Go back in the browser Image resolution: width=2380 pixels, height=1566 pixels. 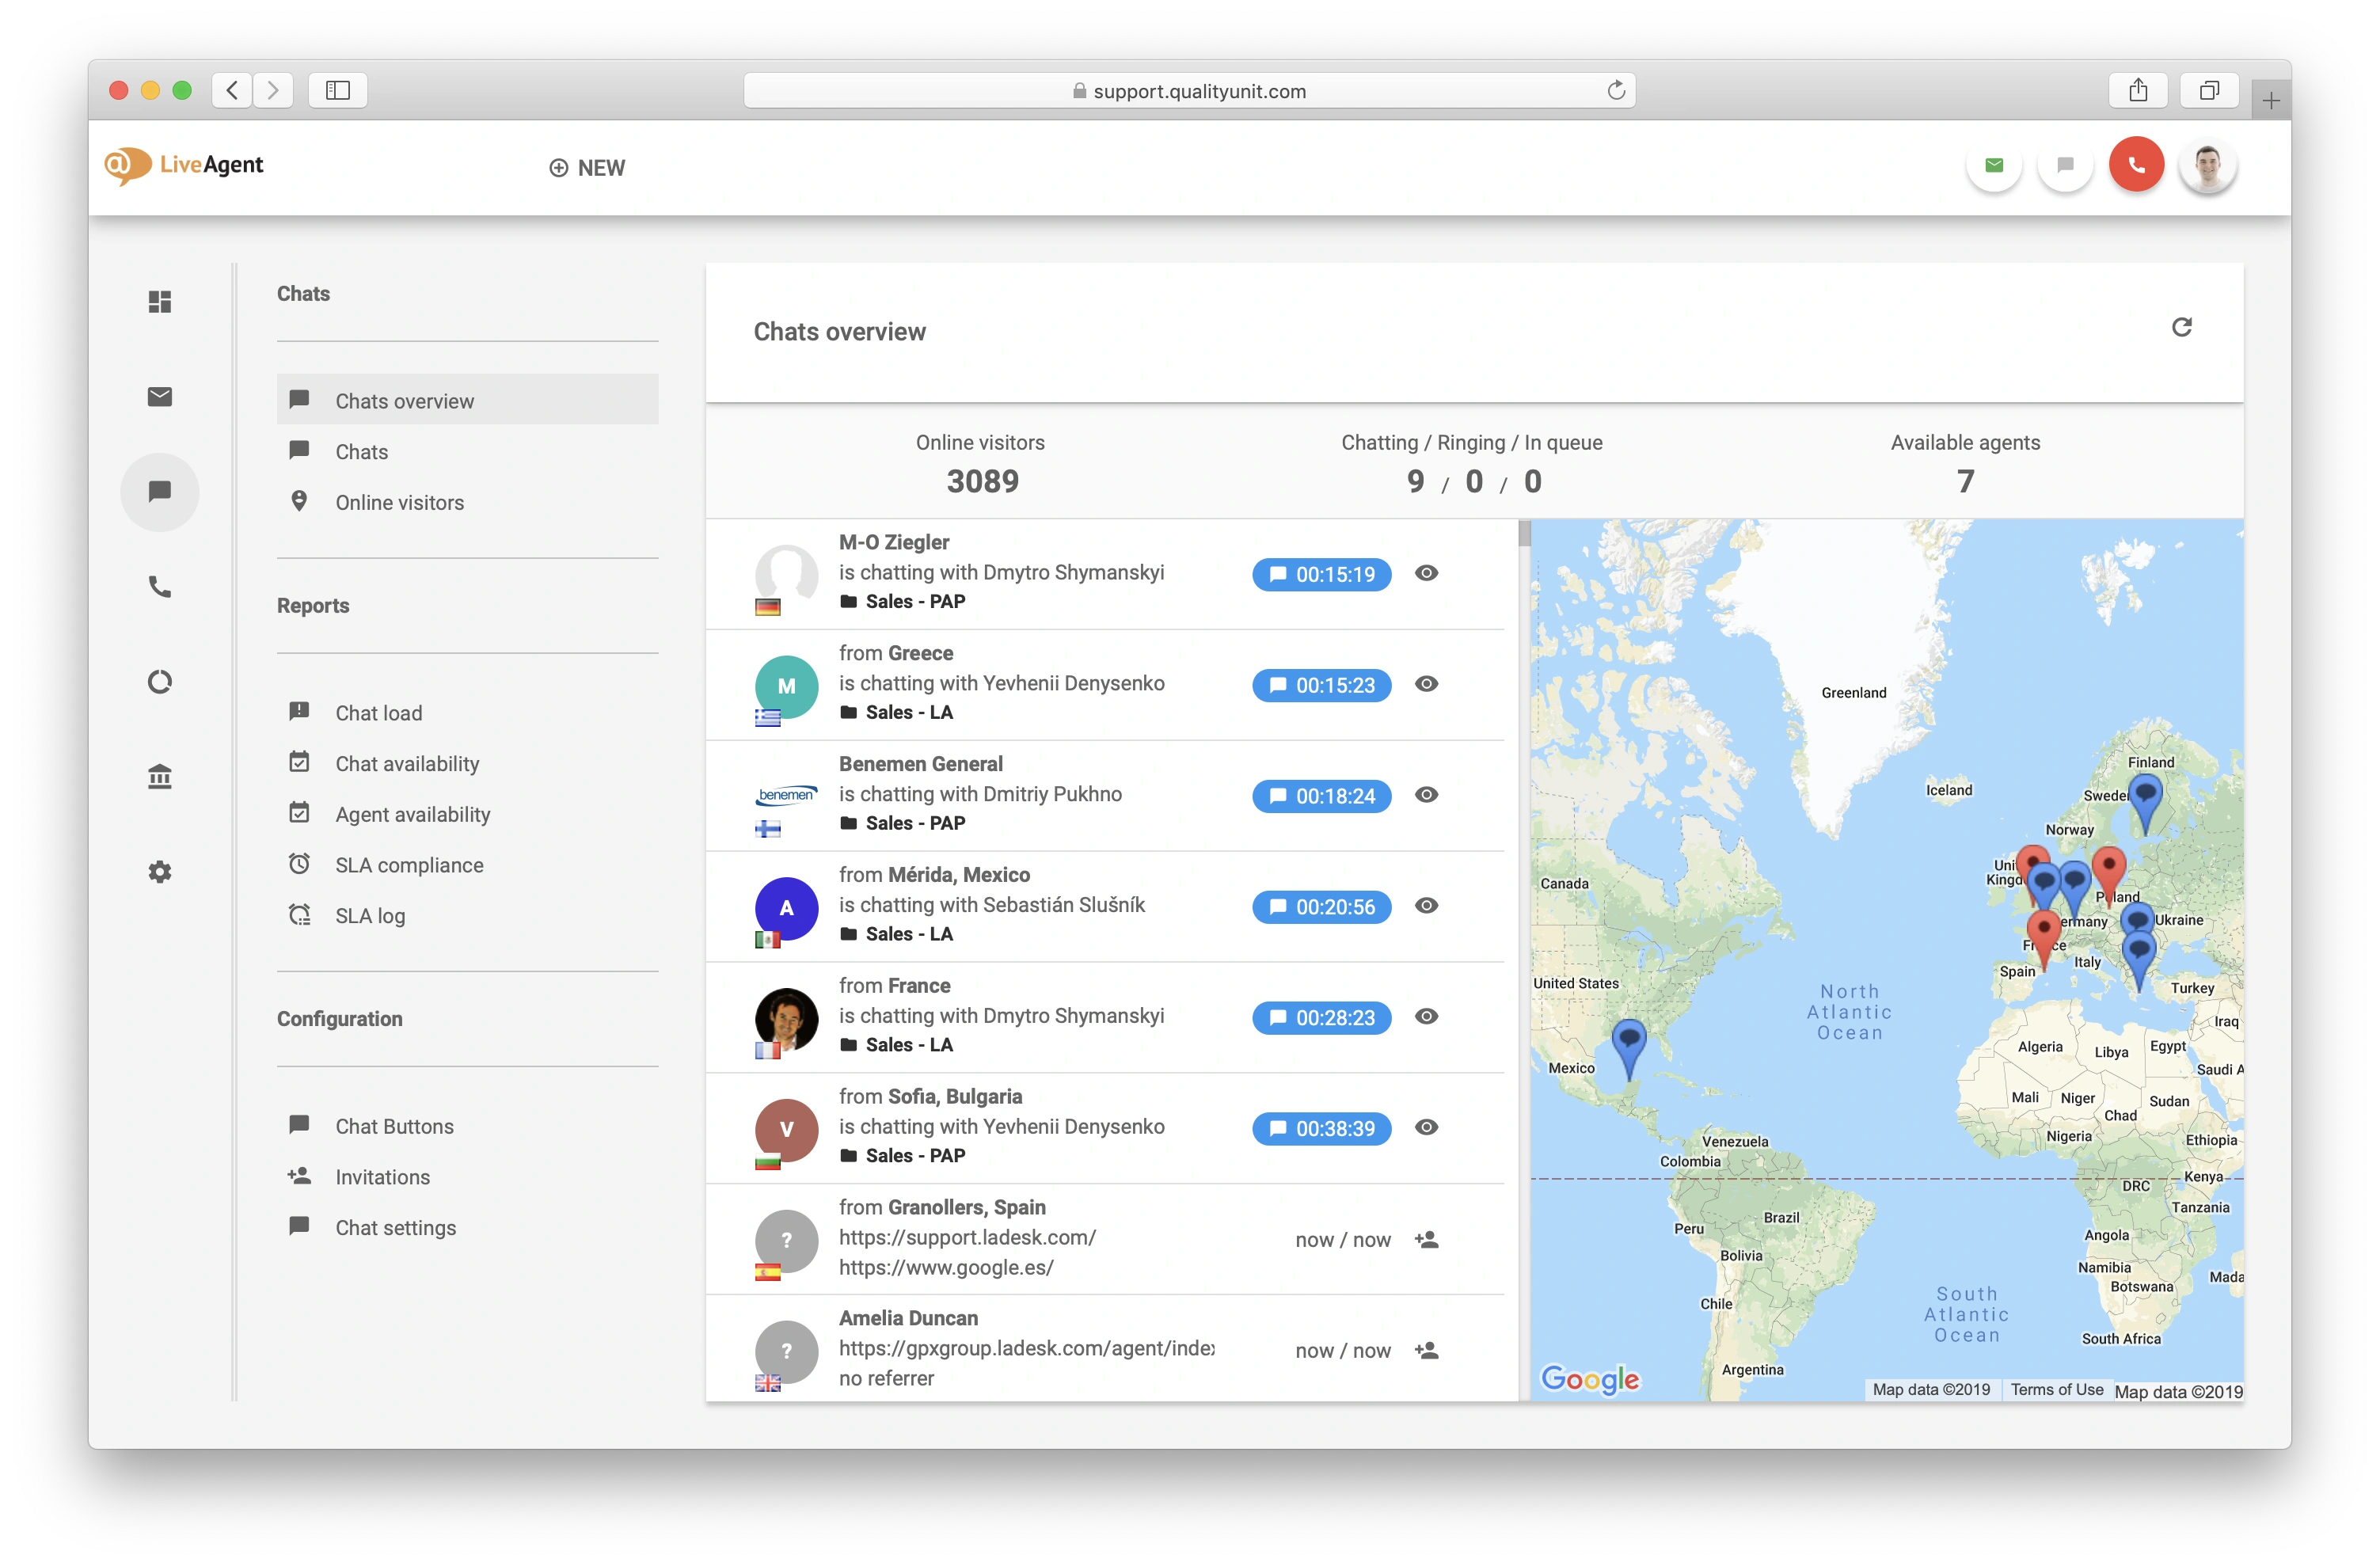(232, 90)
